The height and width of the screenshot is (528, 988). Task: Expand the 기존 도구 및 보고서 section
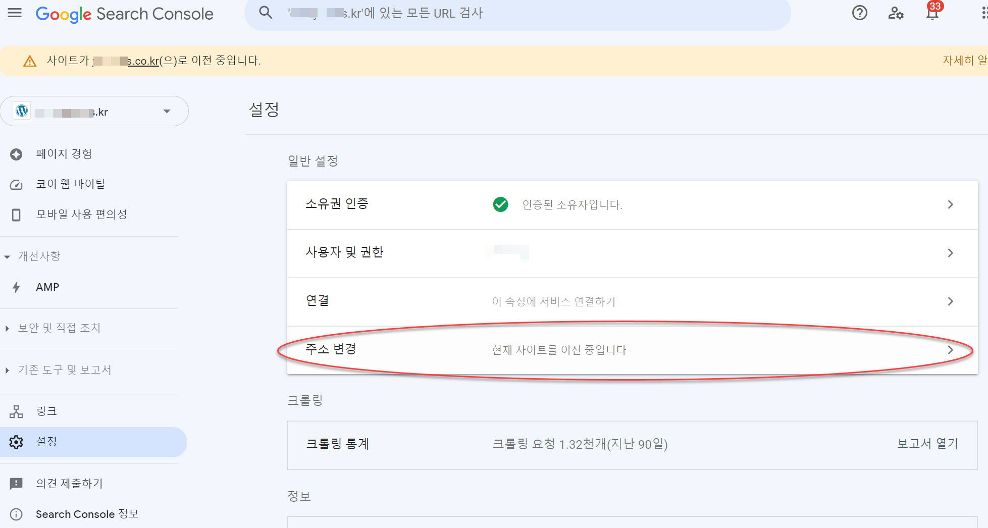click(x=7, y=371)
